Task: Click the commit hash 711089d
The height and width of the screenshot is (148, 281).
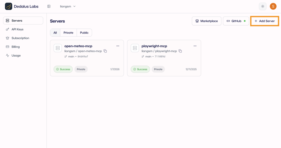Action: [160, 56]
